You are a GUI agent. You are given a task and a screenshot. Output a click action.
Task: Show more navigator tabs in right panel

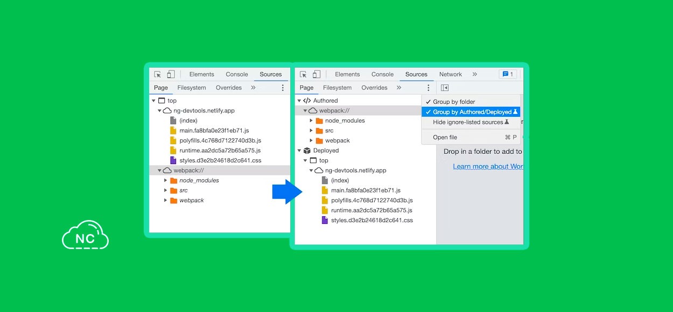(x=399, y=88)
